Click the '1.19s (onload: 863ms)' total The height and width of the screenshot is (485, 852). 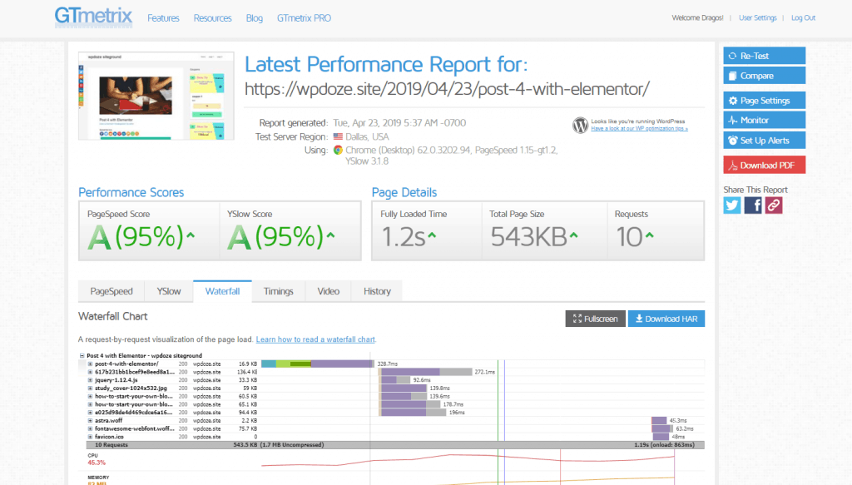point(664,445)
